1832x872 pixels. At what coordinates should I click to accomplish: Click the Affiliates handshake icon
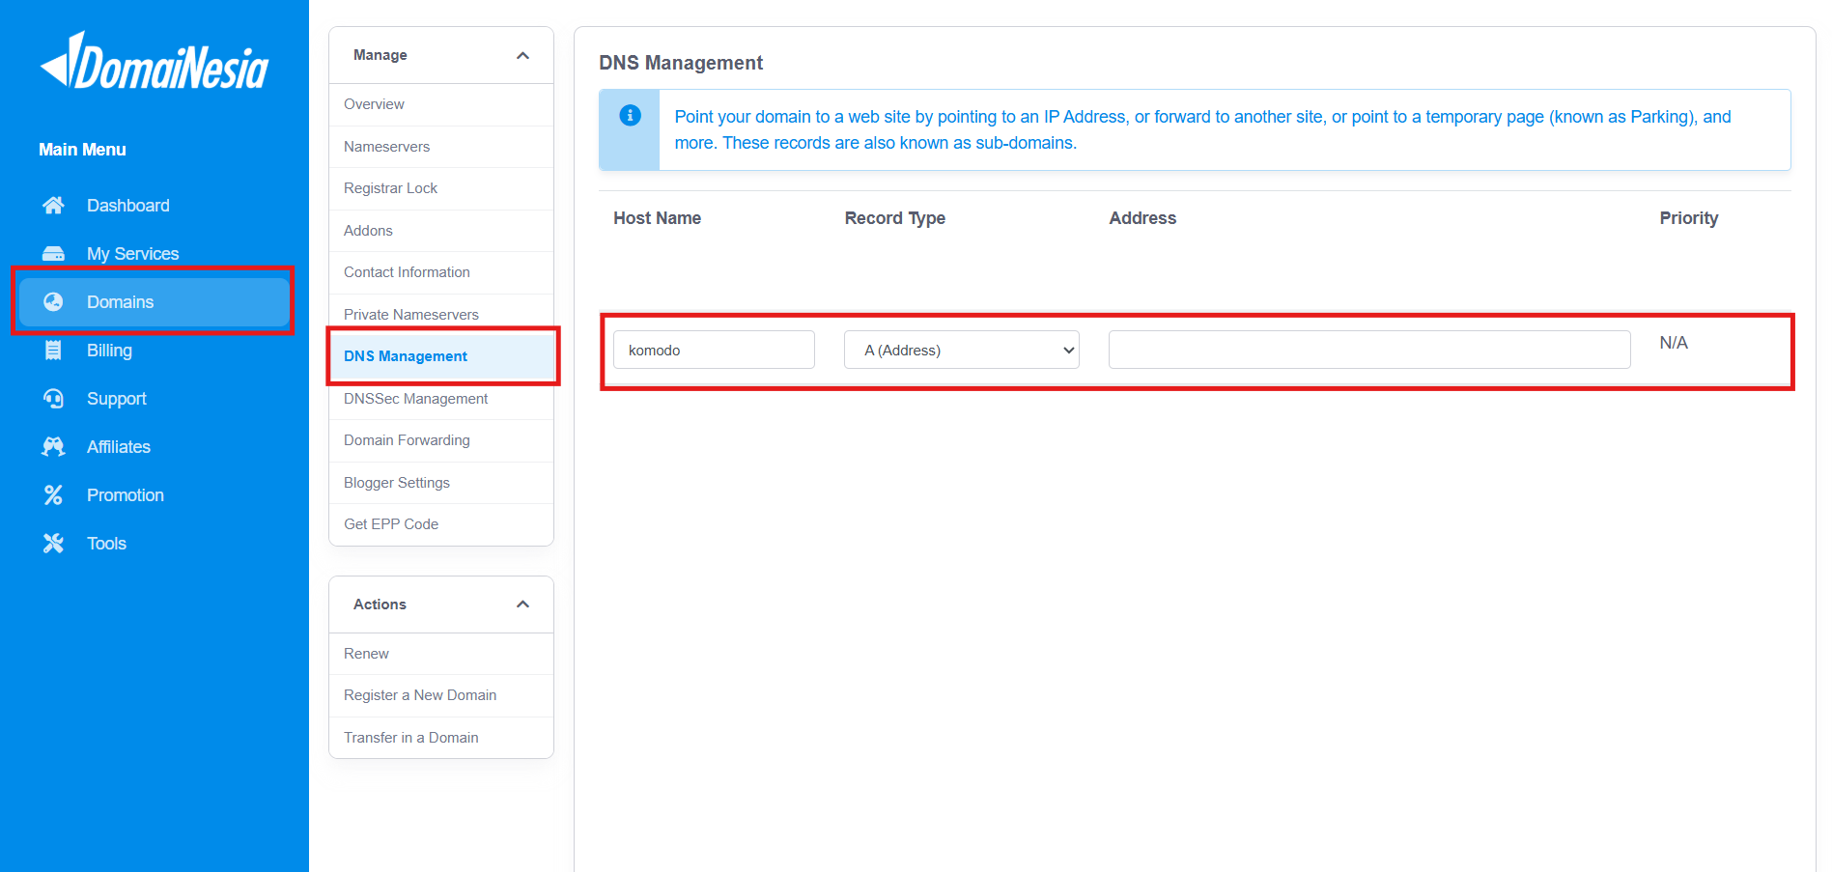pos(53,447)
